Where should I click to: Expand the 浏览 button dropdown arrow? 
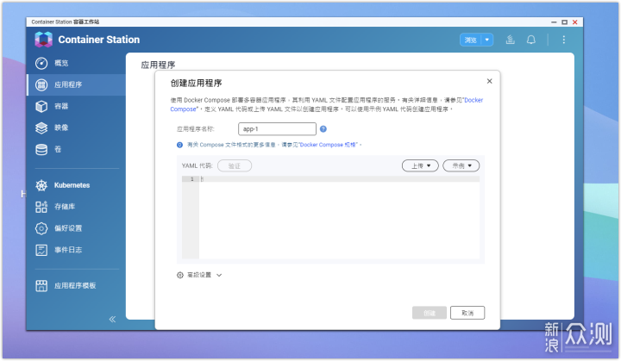(x=487, y=40)
